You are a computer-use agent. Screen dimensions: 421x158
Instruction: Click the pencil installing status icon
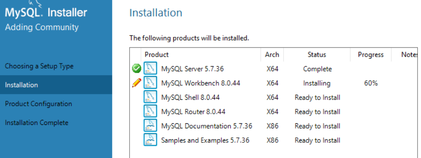click(136, 83)
